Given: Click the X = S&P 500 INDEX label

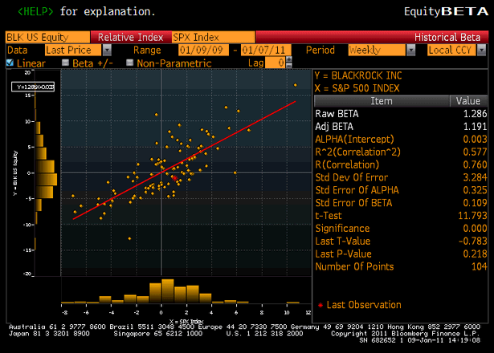Looking at the screenshot, I should click(357, 88).
